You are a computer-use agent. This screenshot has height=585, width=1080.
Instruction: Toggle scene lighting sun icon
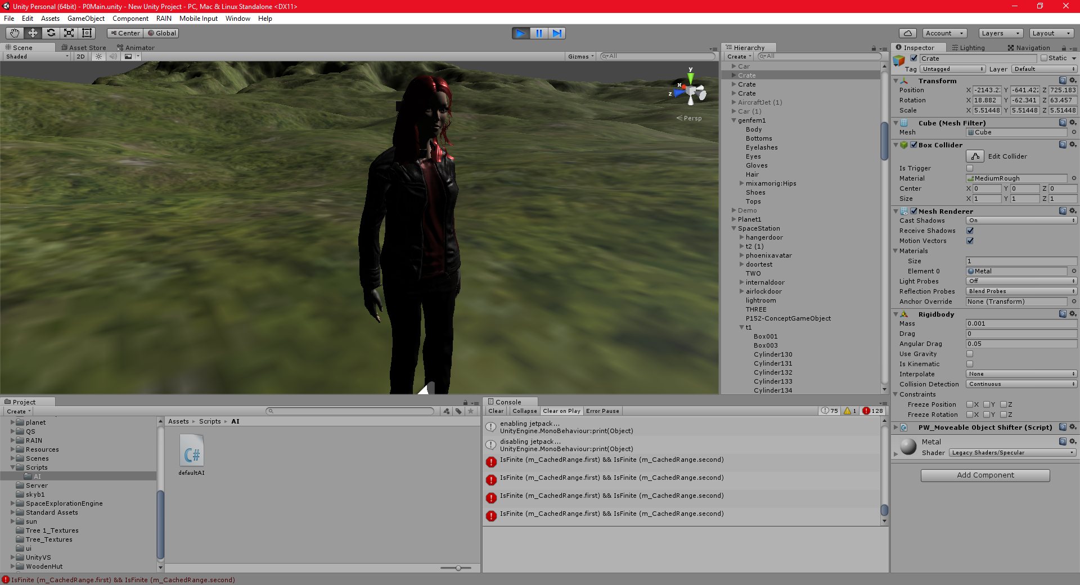98,56
